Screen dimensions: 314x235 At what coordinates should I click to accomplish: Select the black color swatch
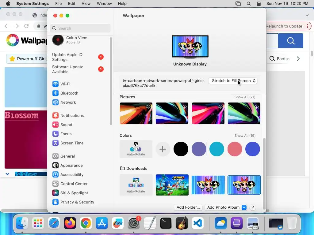click(x=181, y=149)
